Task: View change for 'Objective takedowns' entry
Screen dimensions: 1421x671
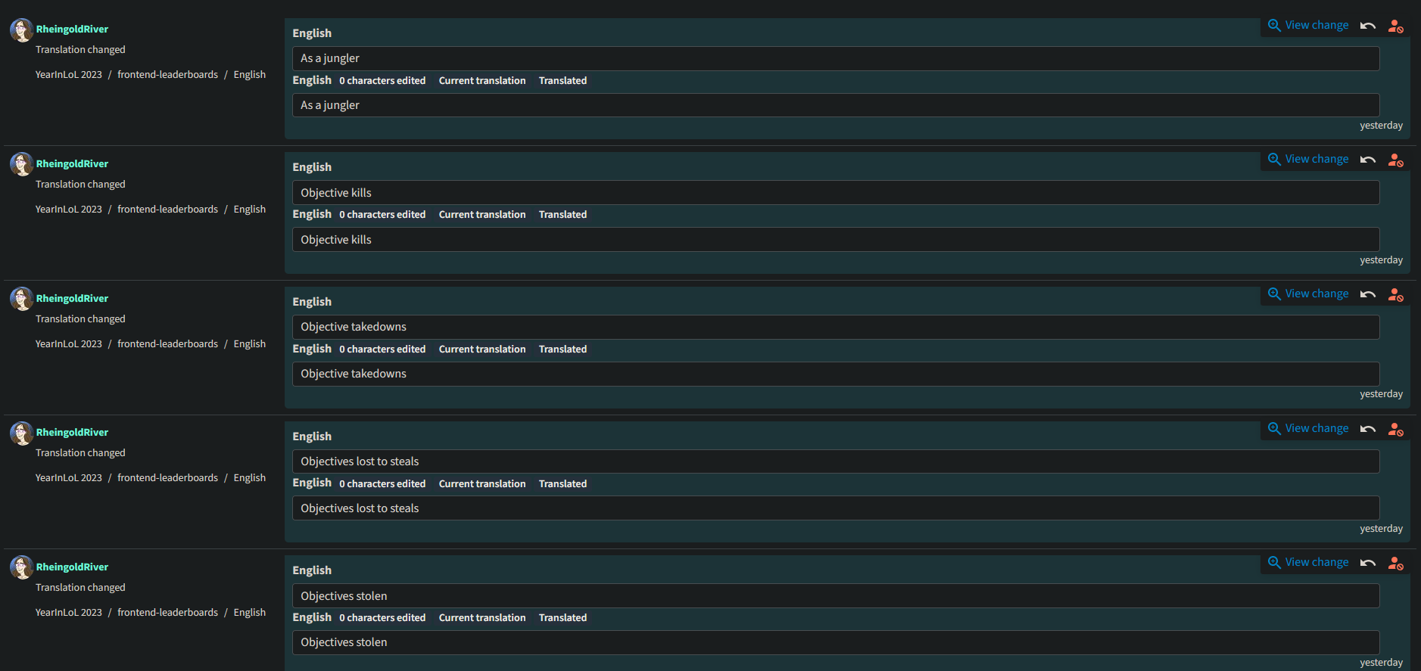Action: 1308,294
